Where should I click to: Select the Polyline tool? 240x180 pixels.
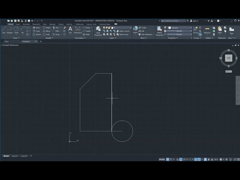(10, 30)
